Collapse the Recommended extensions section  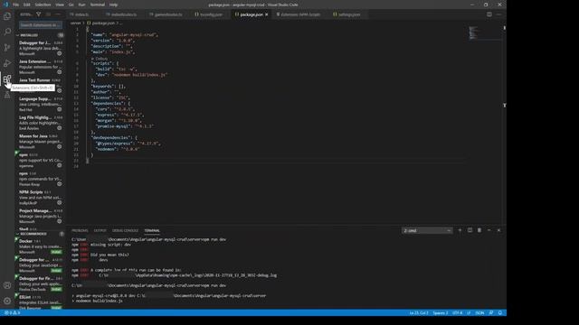pyautogui.click(x=17, y=234)
